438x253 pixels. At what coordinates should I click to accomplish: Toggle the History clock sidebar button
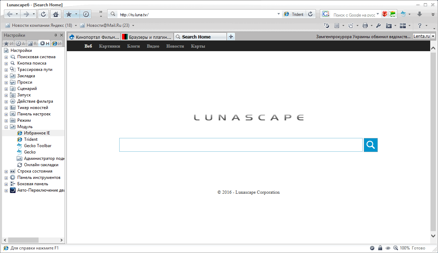[86, 14]
